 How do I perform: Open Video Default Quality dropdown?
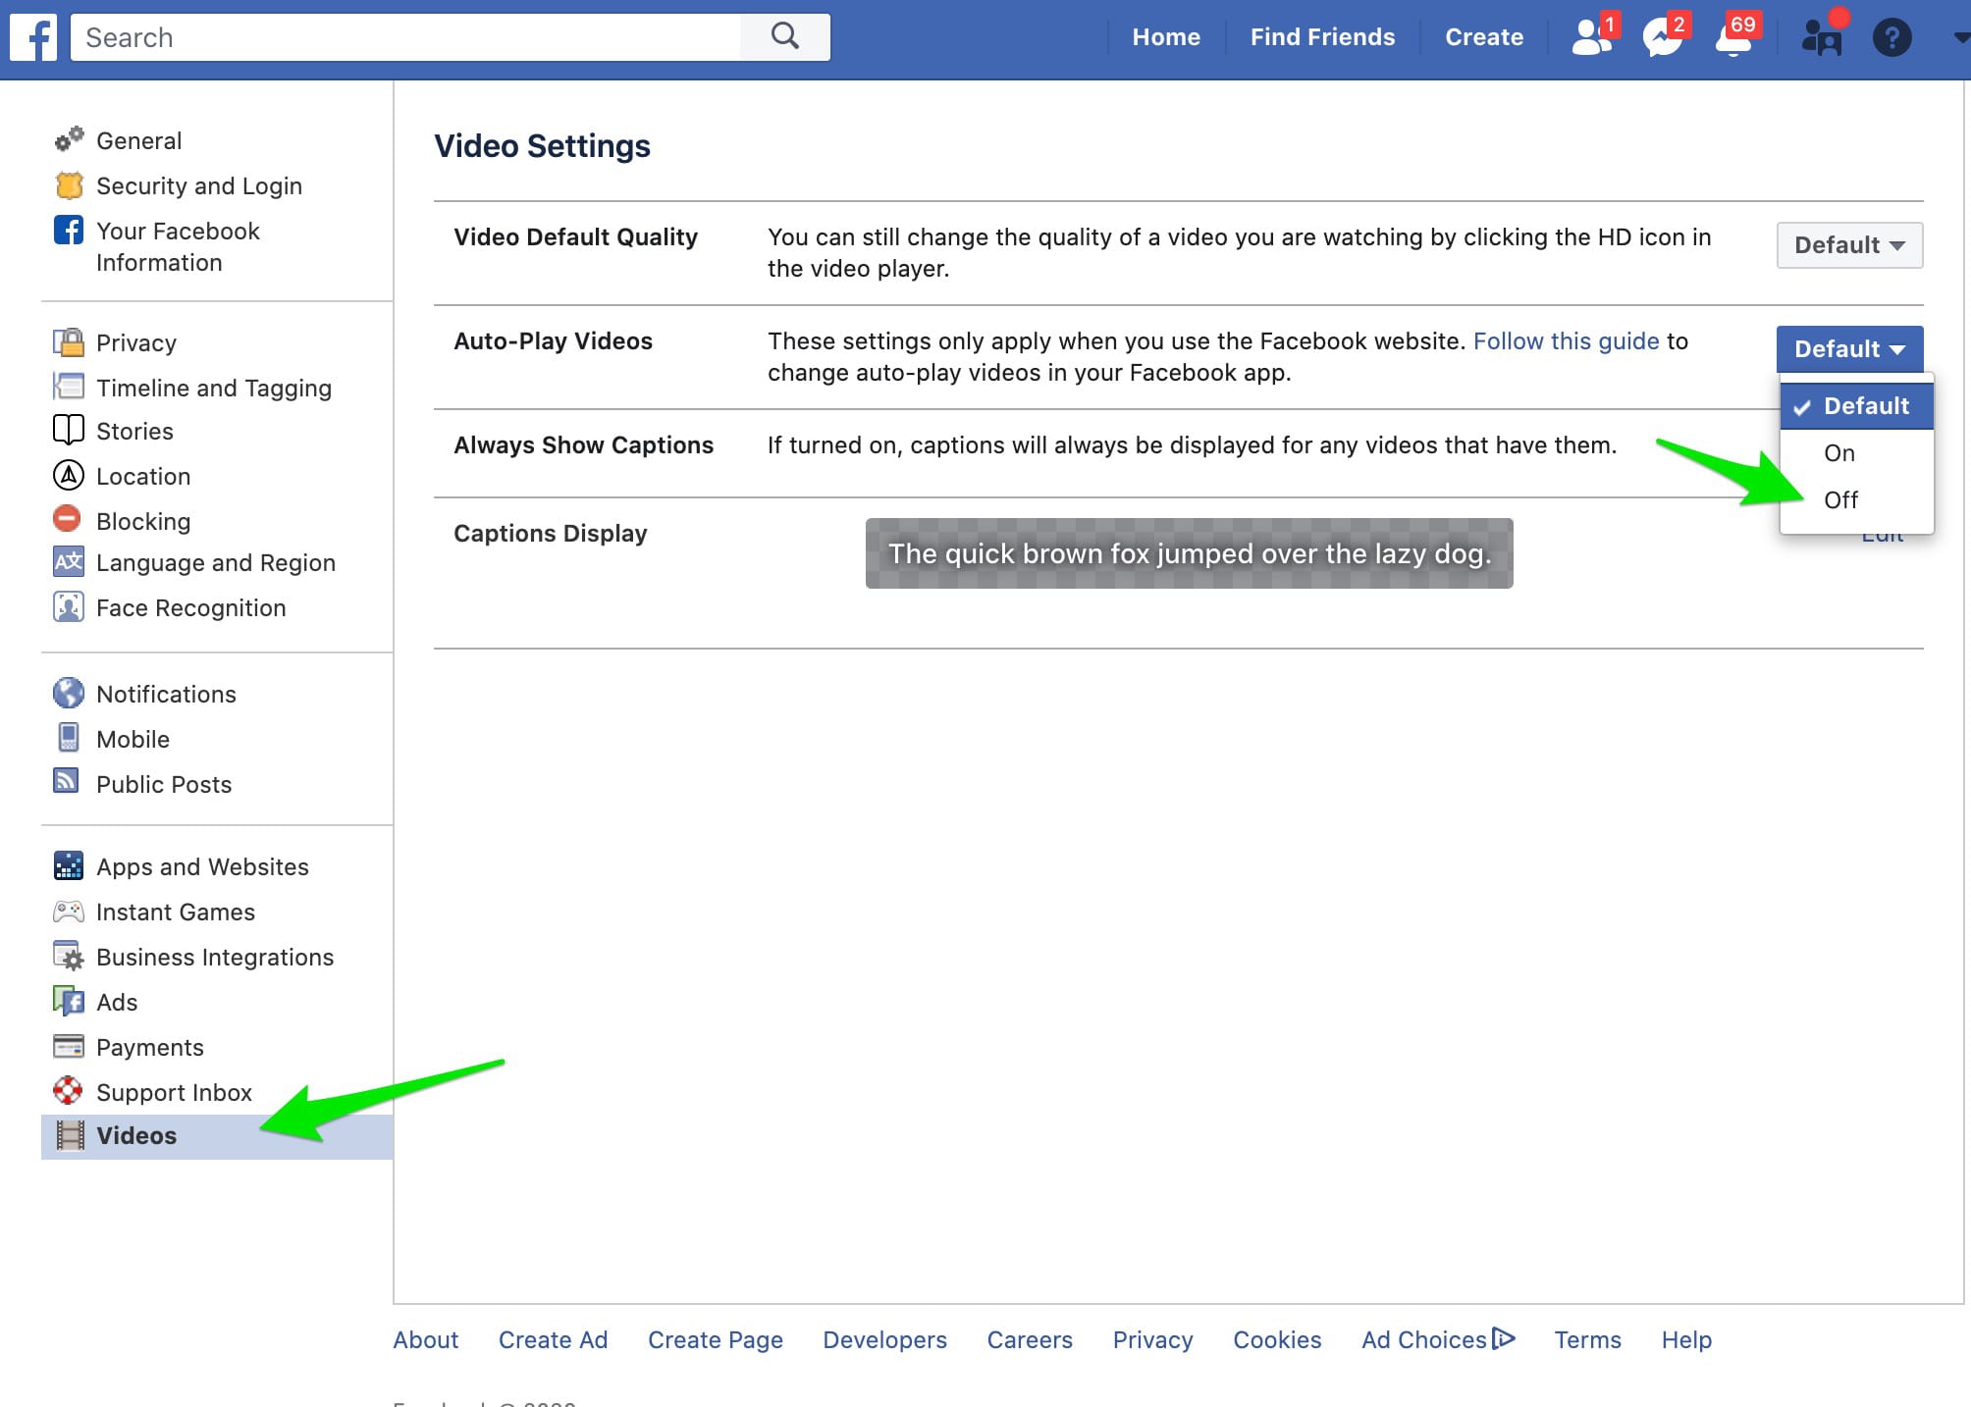click(1848, 245)
